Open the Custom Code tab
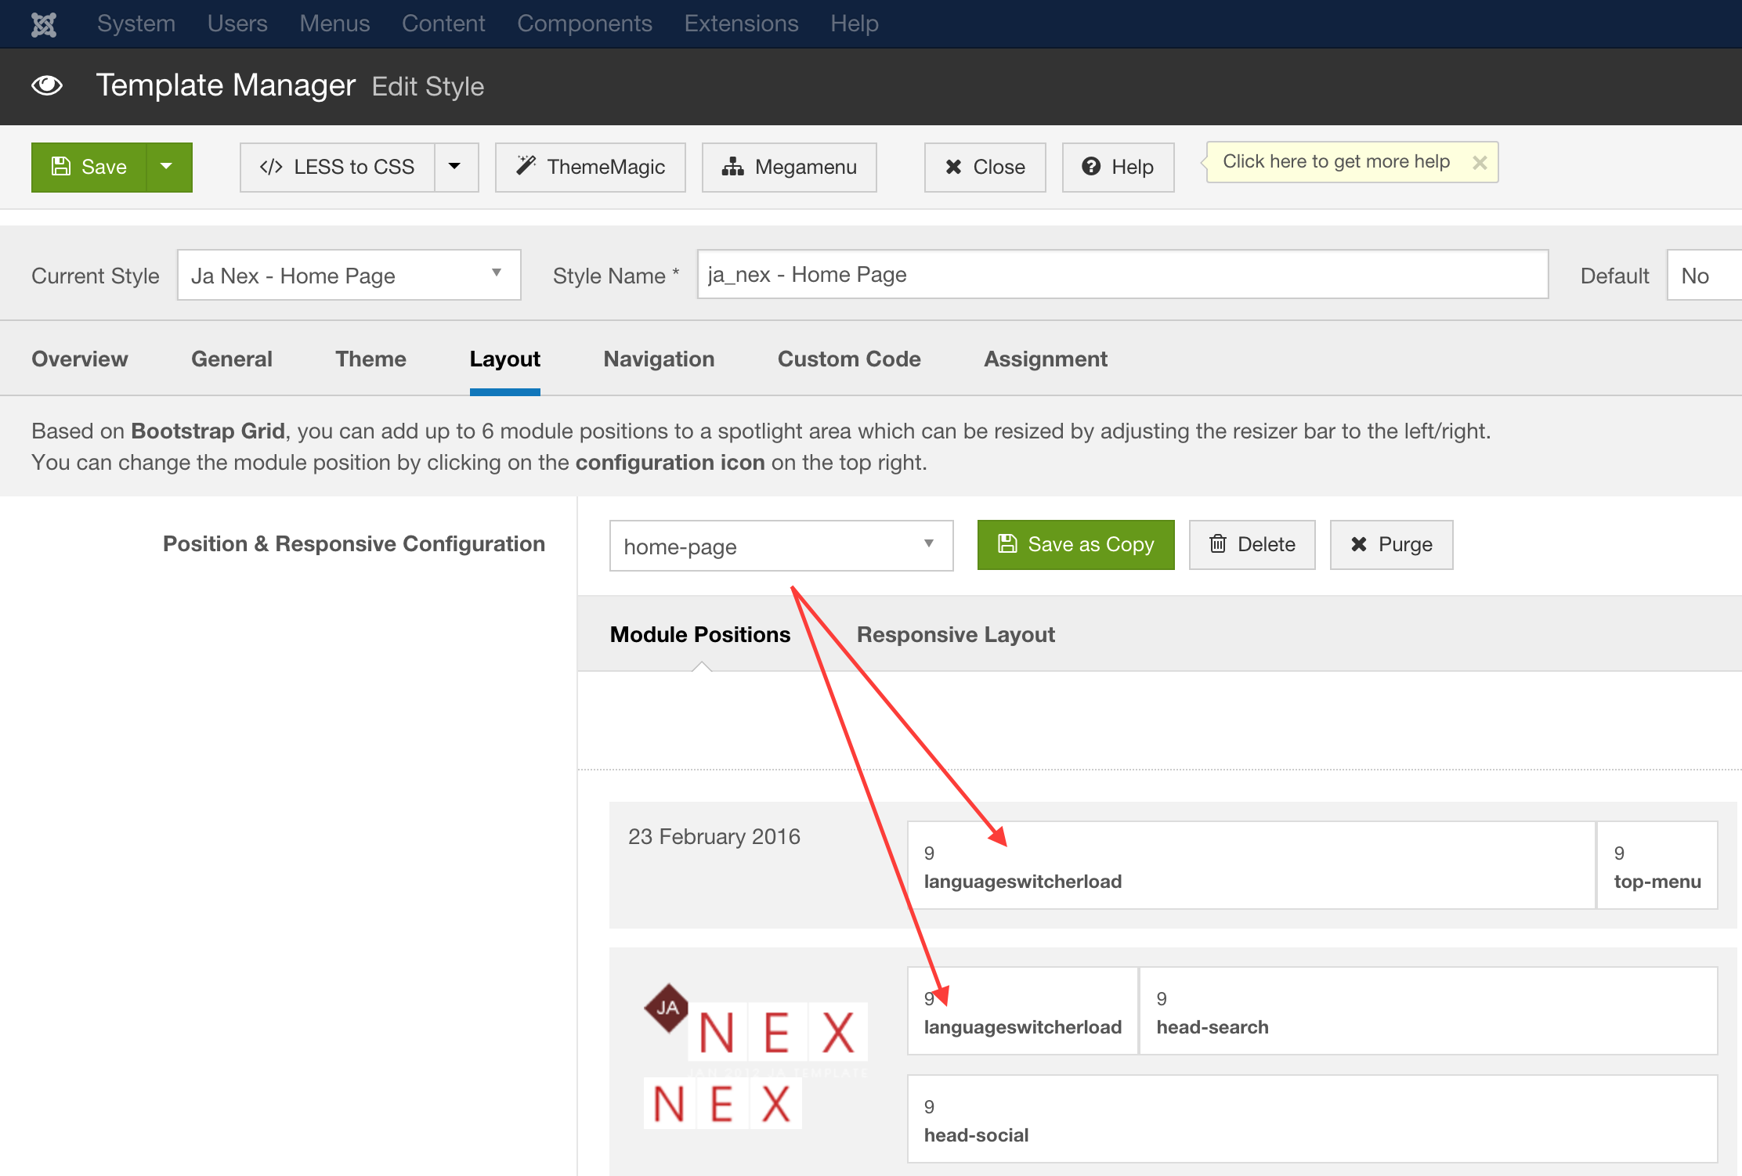The image size is (1742, 1176). tap(849, 359)
